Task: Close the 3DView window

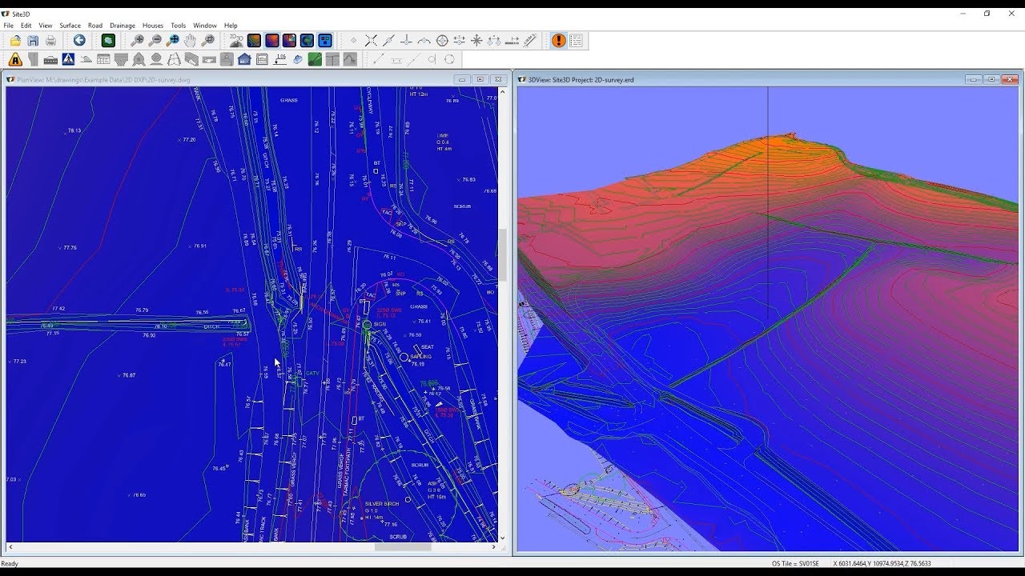Action: [1010, 79]
